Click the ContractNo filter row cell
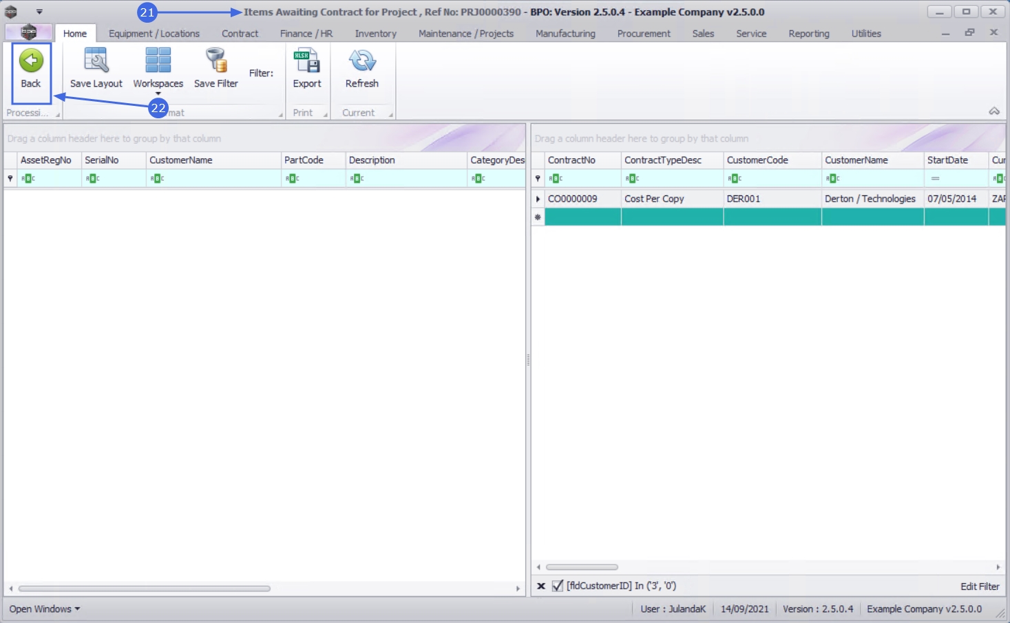 pyautogui.click(x=583, y=179)
